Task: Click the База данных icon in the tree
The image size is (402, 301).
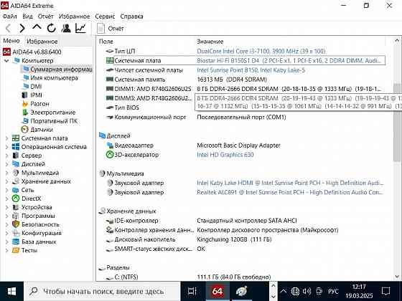Action: (16, 242)
